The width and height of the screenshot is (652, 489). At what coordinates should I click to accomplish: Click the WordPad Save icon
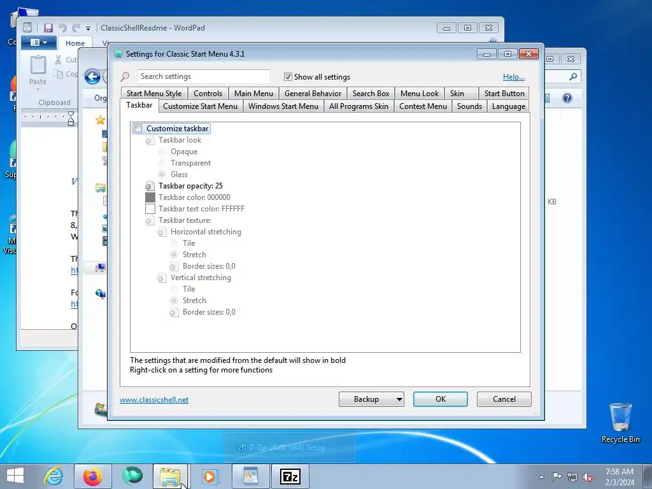point(48,28)
